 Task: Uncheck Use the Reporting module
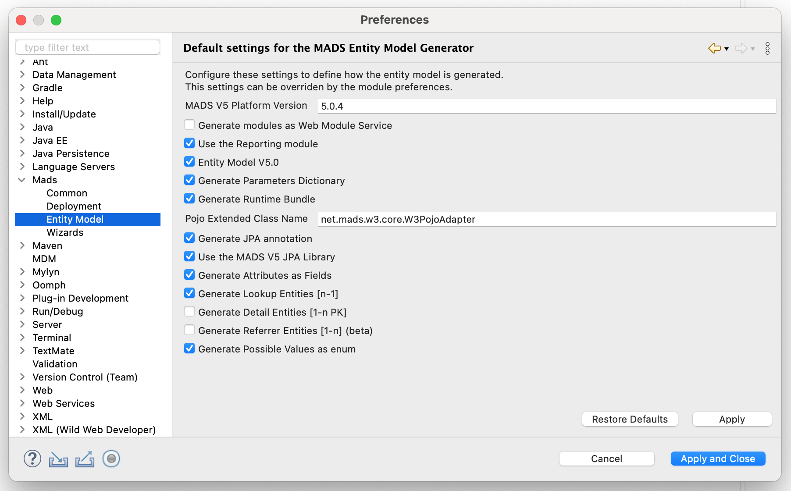(x=189, y=143)
